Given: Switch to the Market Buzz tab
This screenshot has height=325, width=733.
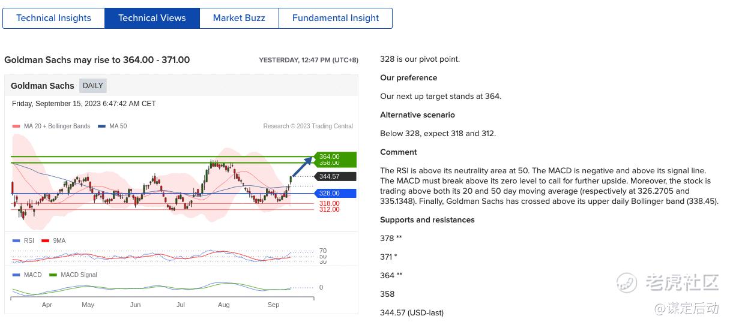Looking at the screenshot, I should (239, 18).
